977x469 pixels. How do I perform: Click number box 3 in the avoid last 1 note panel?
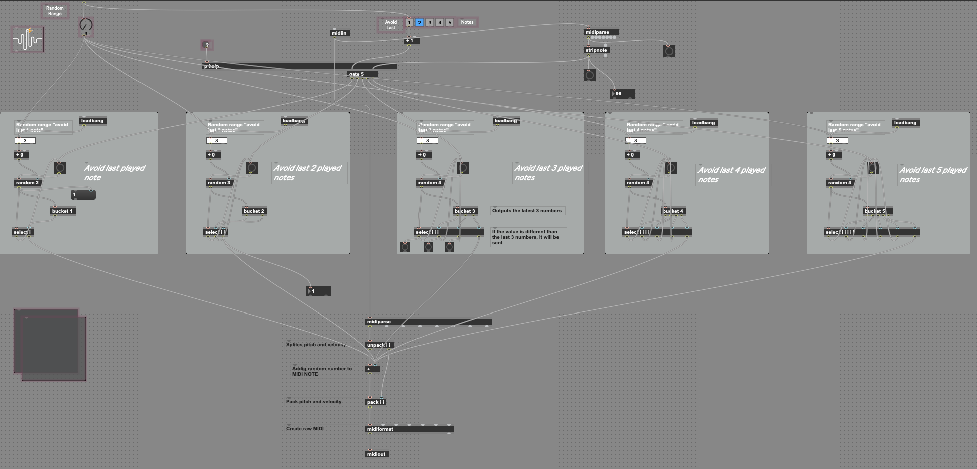(x=25, y=141)
